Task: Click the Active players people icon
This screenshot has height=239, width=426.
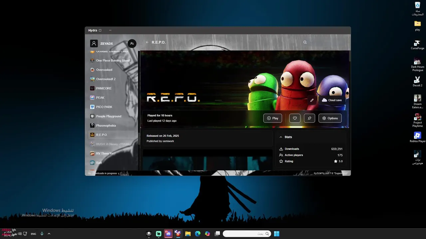Action: [281, 155]
